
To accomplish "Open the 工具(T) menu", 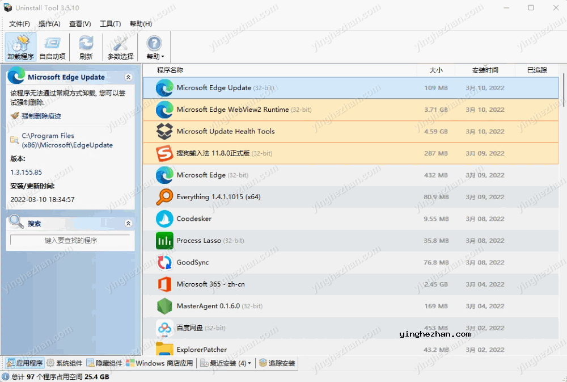I will click(x=110, y=24).
